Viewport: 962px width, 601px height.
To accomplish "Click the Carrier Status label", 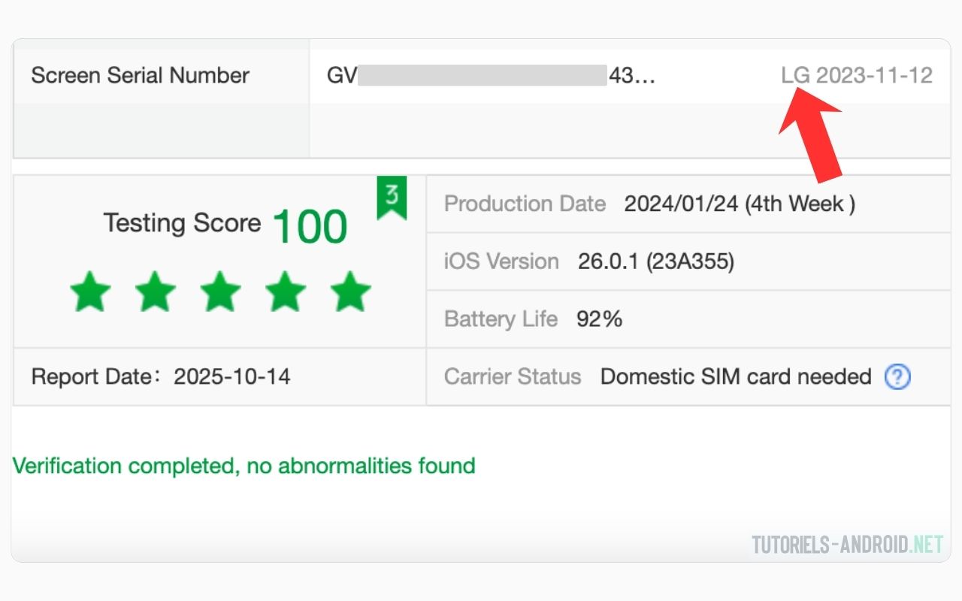I will [513, 376].
